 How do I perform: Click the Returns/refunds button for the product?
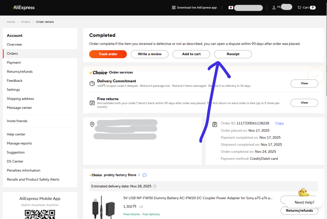pyautogui.click(x=299, y=211)
